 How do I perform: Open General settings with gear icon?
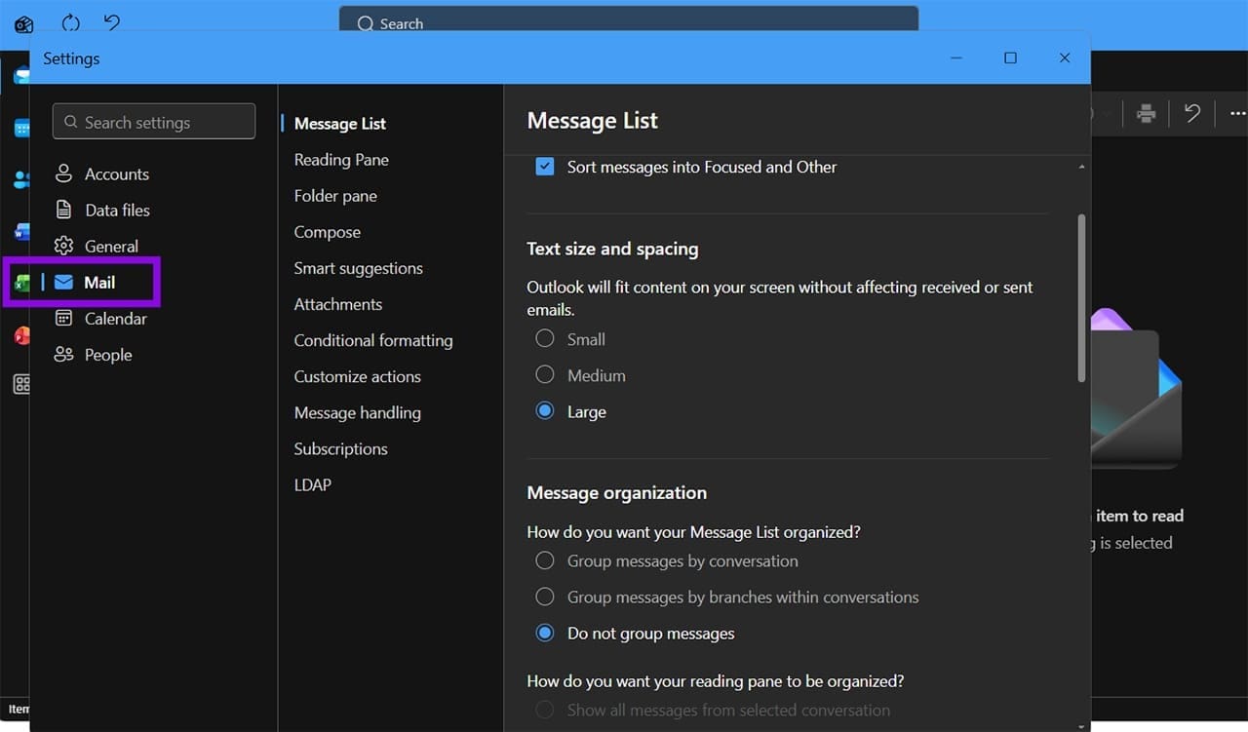click(96, 247)
